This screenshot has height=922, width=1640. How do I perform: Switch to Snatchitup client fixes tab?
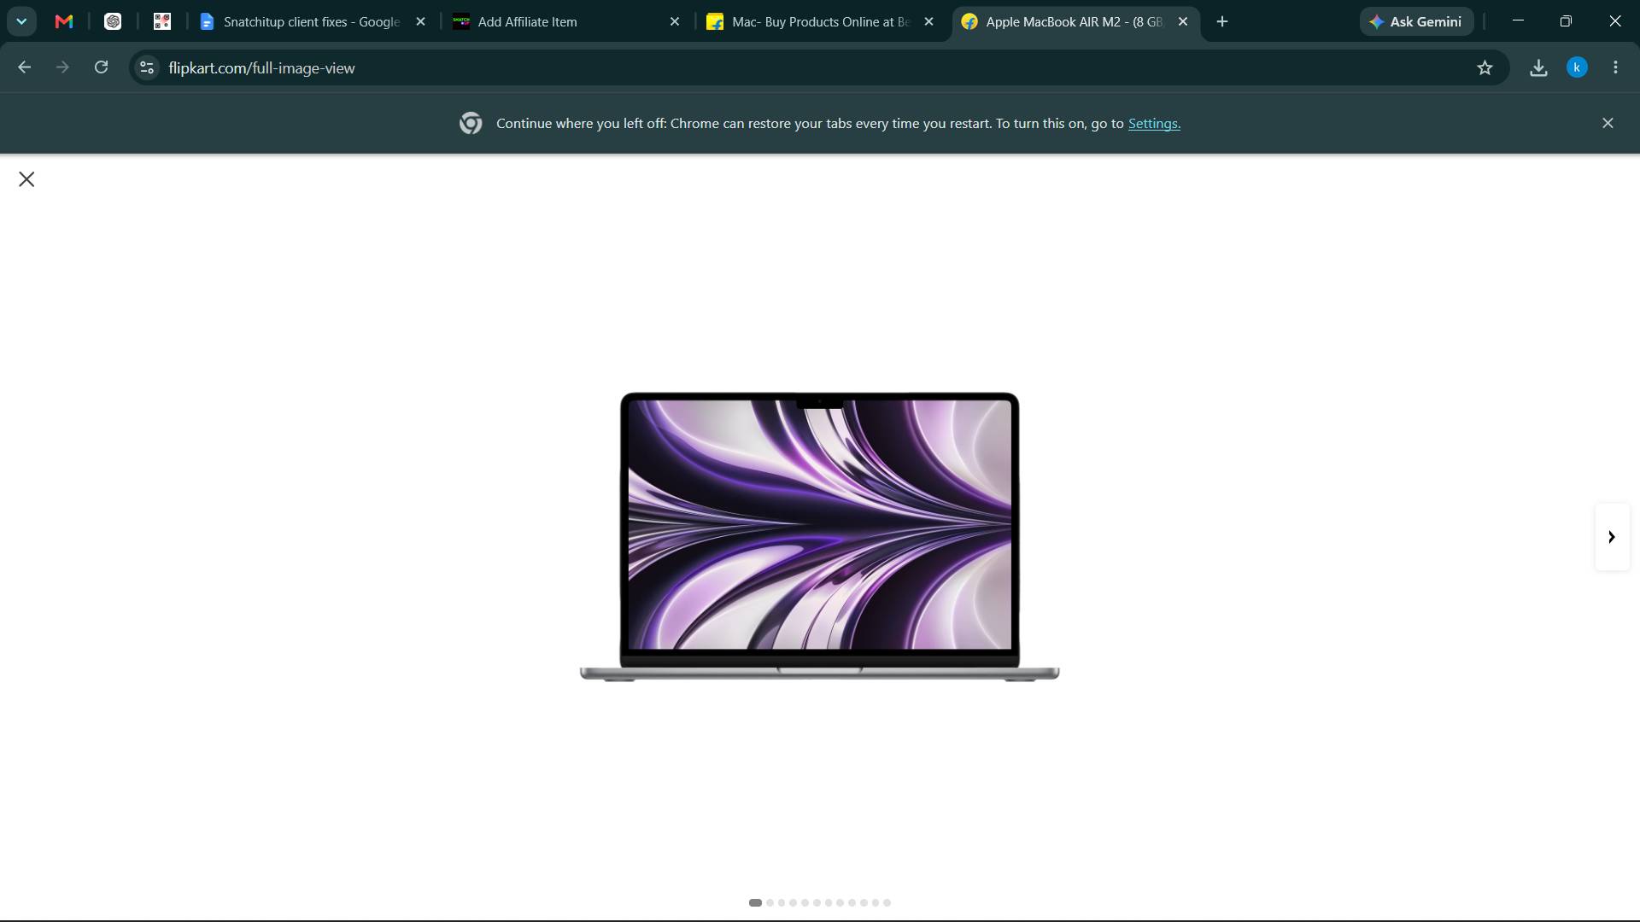pyautogui.click(x=313, y=22)
